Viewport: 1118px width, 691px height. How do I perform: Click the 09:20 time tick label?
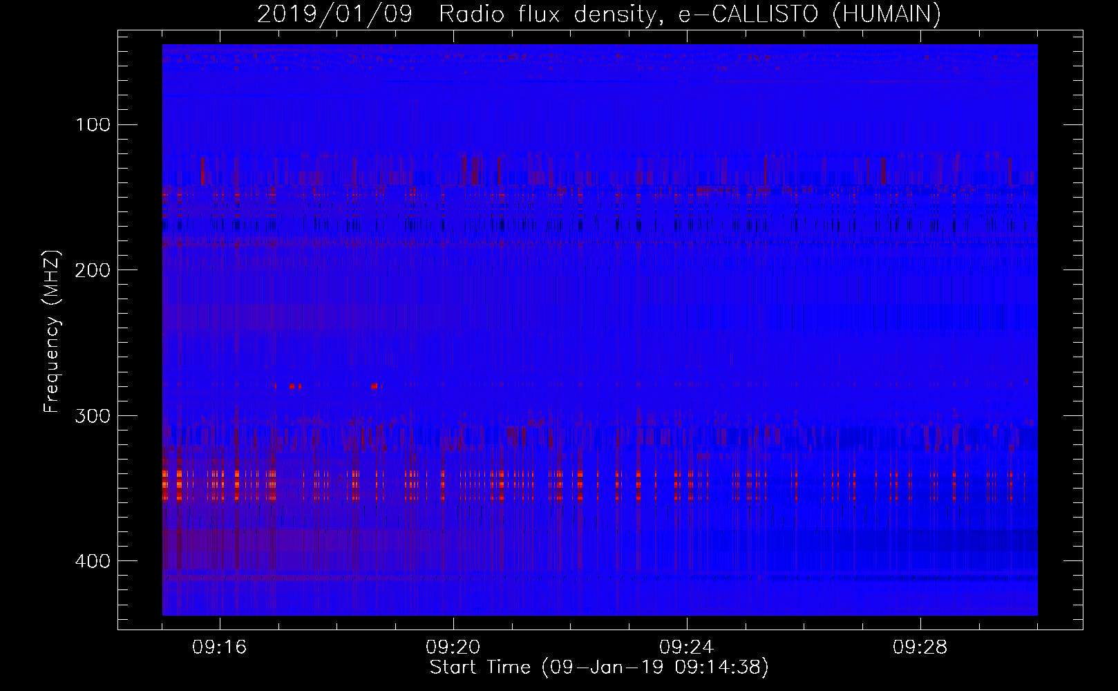point(453,647)
